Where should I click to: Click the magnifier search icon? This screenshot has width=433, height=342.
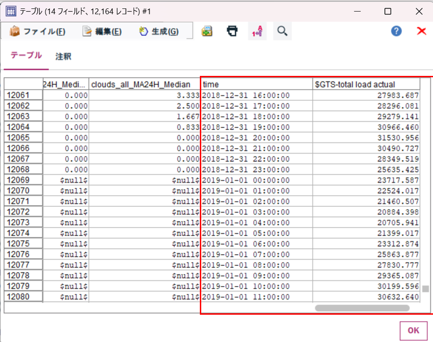282,31
